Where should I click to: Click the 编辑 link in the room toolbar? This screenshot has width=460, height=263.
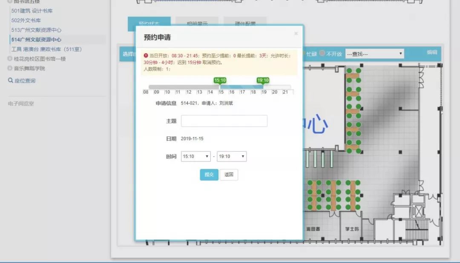[432, 52]
